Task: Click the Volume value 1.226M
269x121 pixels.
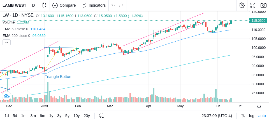Action: (x=23, y=22)
